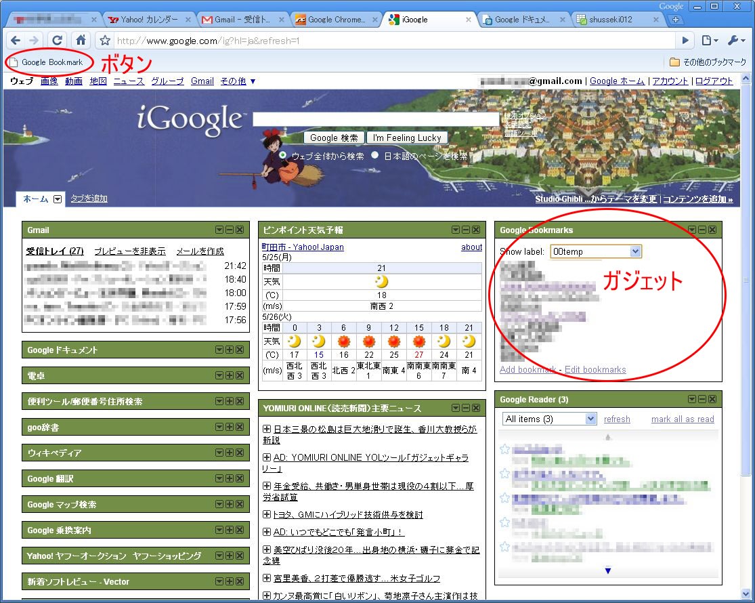Open the ニュース menu link
Screen dimensions: 755x603
[129, 81]
